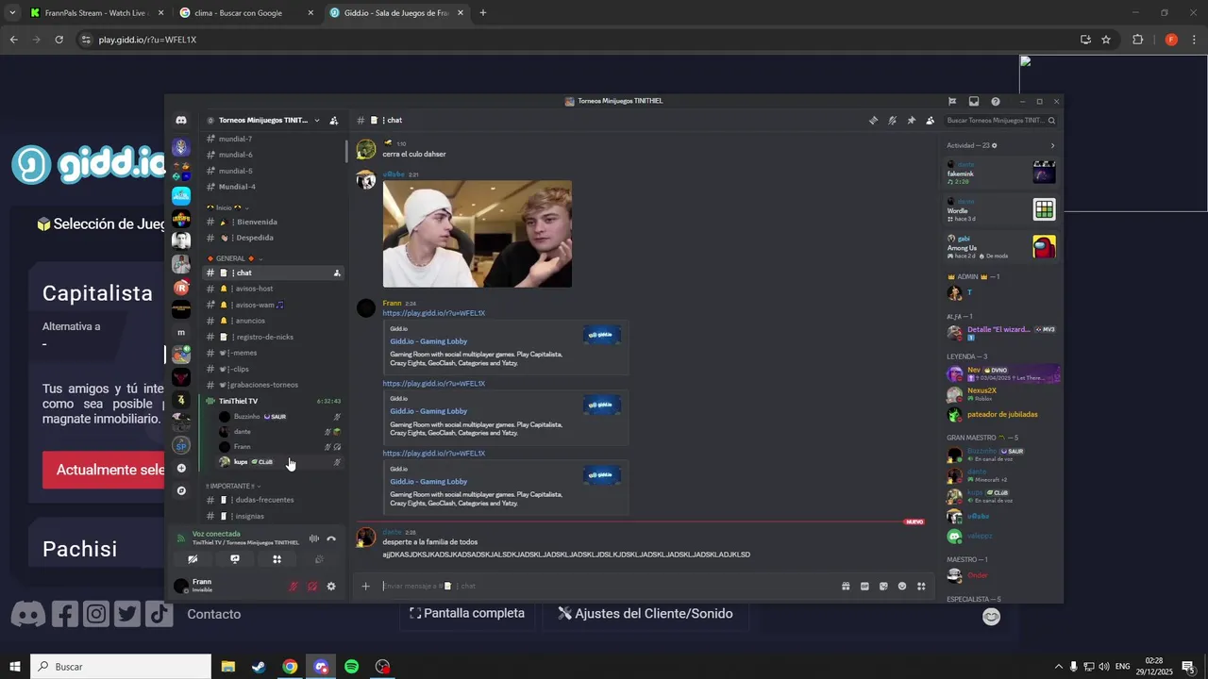Open the threads icon in chat header
Screen dimensions: 1208x679
pyautogui.click(x=873, y=121)
